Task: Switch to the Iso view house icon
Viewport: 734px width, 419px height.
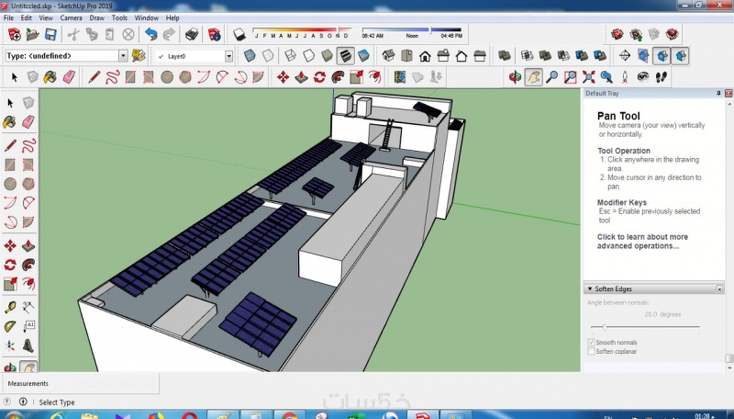Action: click(x=388, y=56)
